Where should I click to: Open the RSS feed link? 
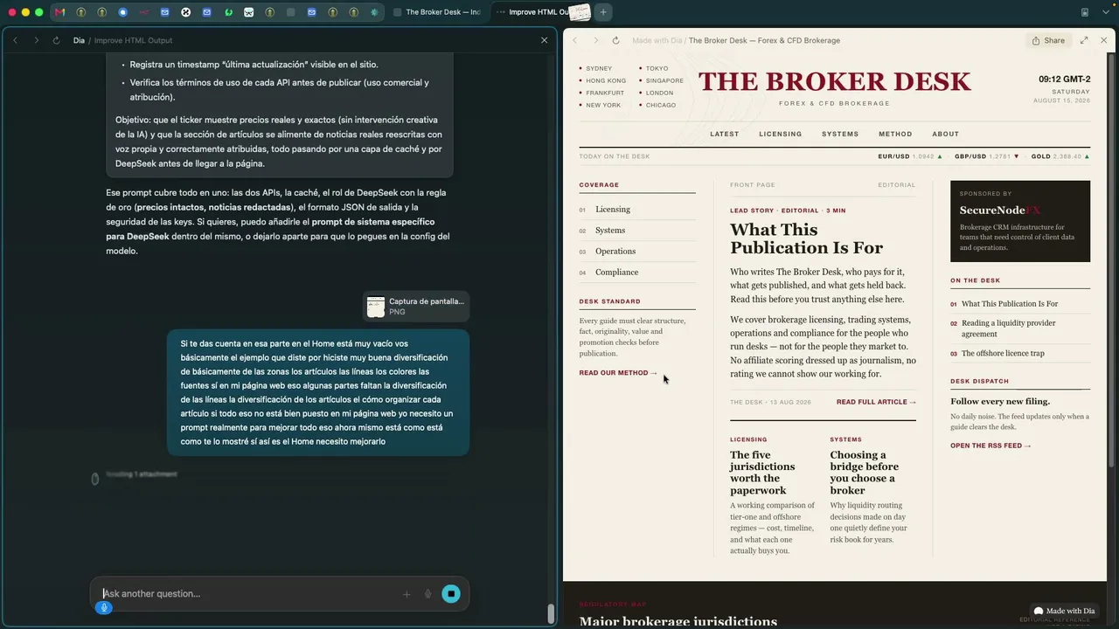[x=990, y=446]
